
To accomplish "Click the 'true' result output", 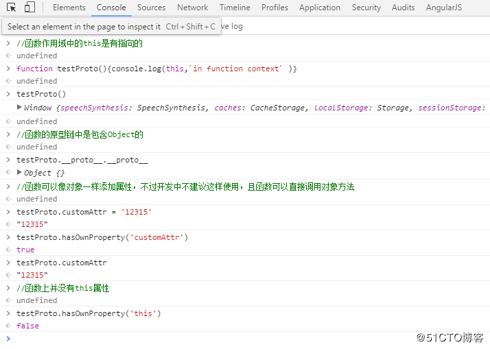I will [25, 250].
